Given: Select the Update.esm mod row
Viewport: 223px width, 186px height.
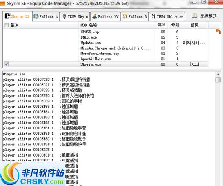Looking at the screenshot, I should pyautogui.click(x=105, y=43).
